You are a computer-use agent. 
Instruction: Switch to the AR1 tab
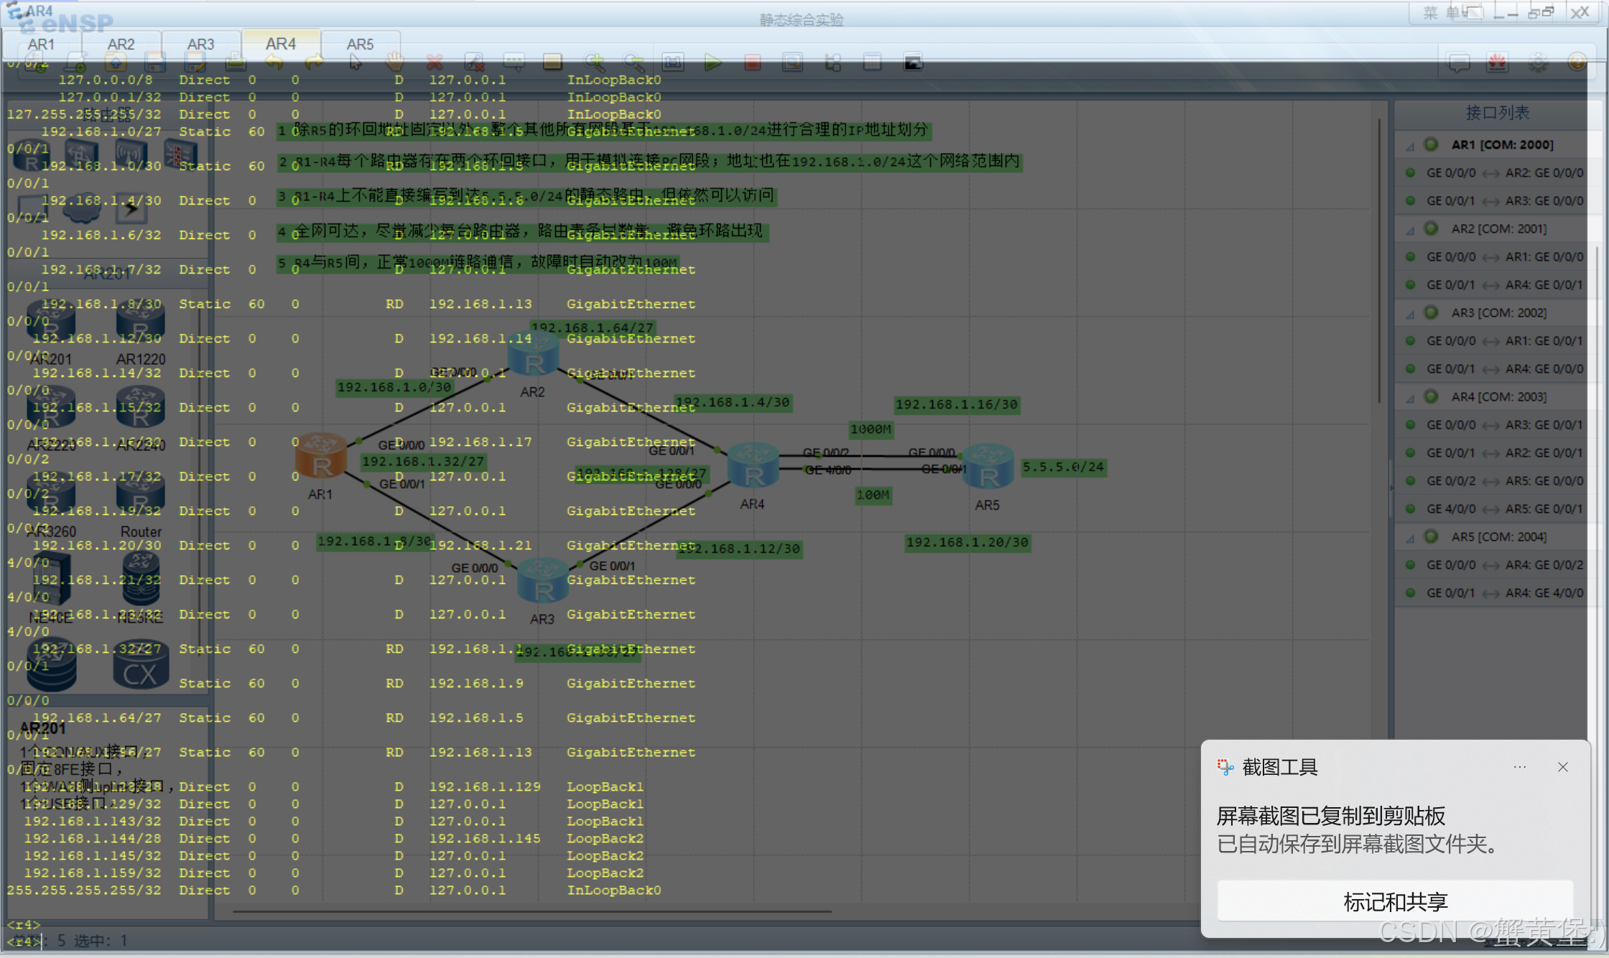(x=41, y=45)
